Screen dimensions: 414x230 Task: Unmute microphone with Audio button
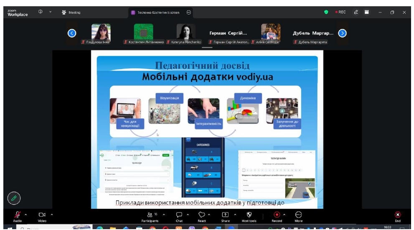coord(18,217)
